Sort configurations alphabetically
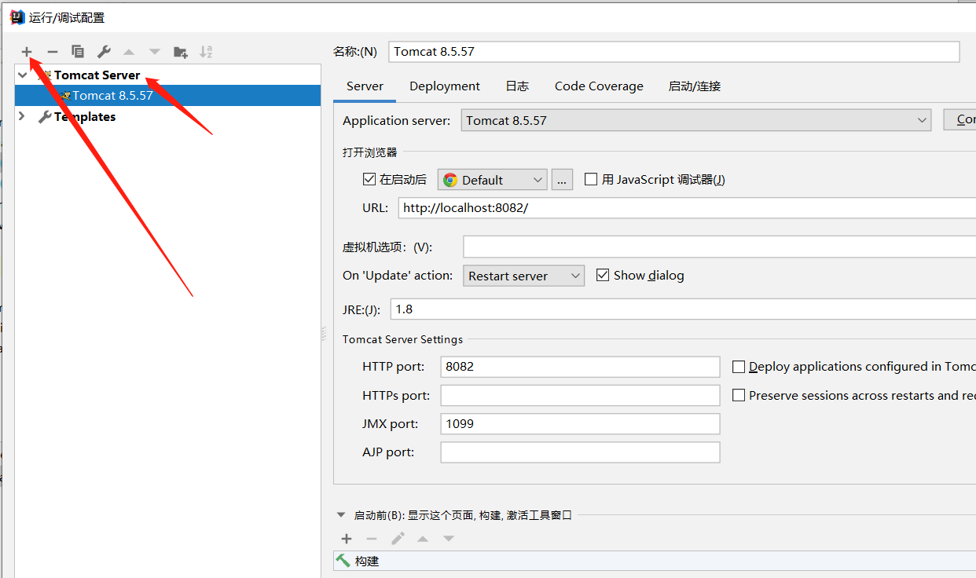The height and width of the screenshot is (578, 976). click(x=206, y=52)
